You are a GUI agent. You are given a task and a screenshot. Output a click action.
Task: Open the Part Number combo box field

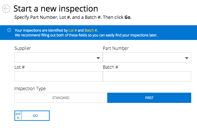tap(143, 58)
